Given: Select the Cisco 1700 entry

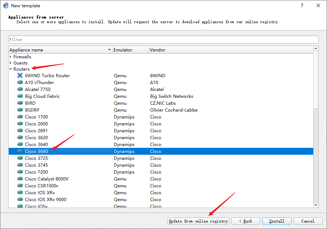Looking at the screenshot, I should pyautogui.click(x=37, y=117).
